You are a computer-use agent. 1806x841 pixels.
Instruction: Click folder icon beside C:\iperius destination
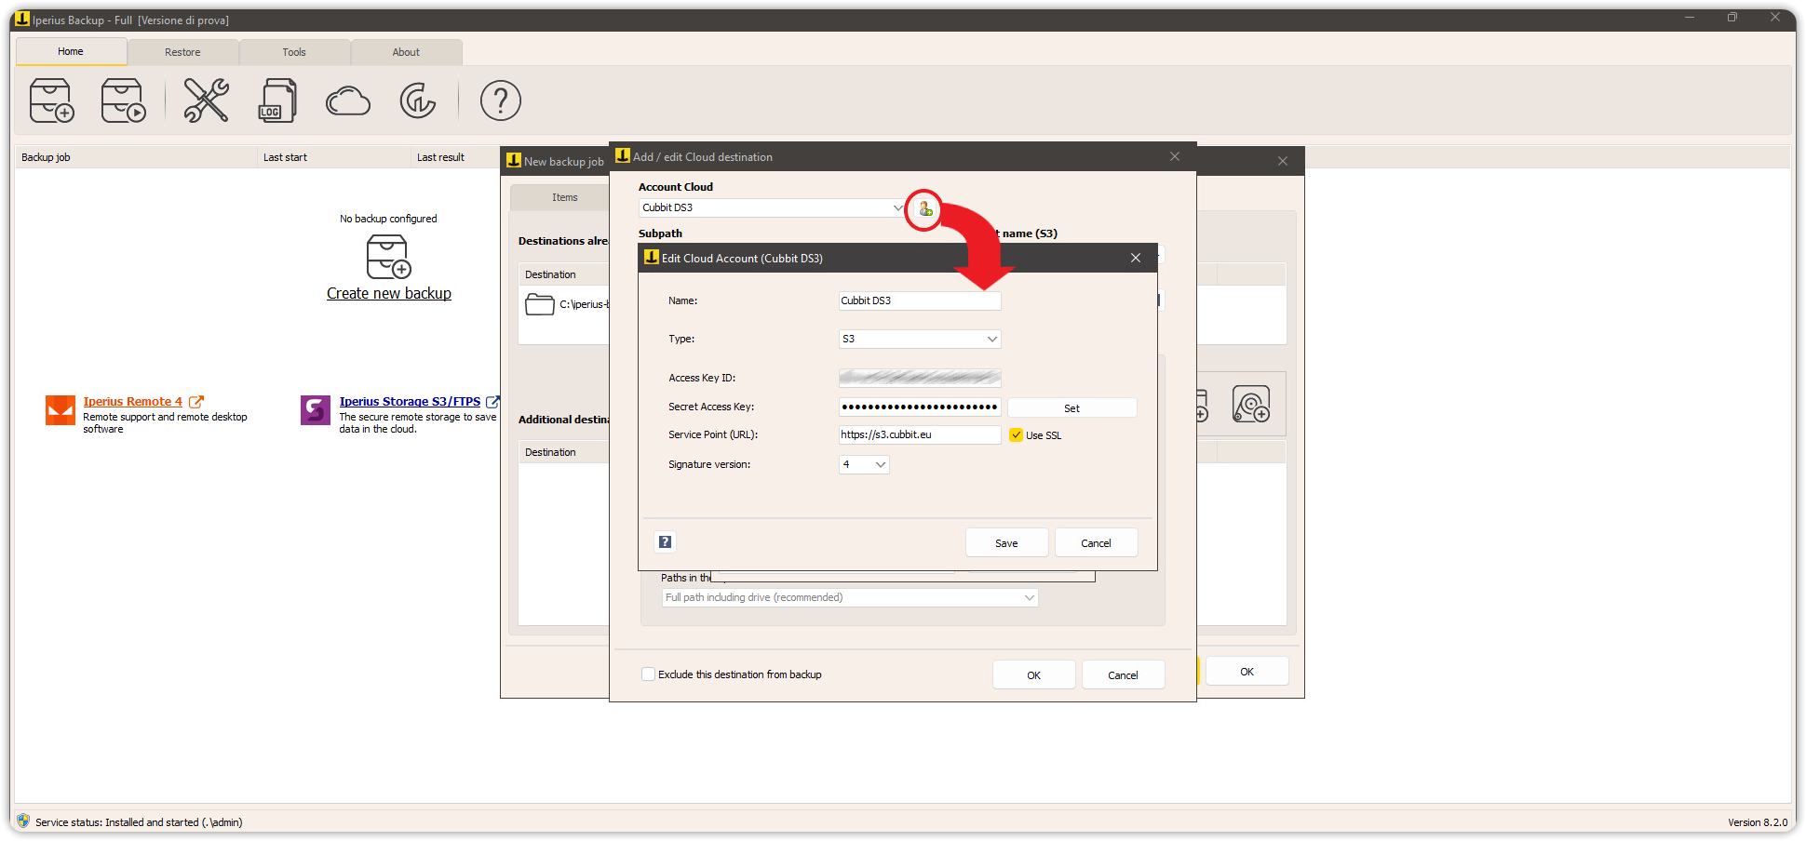540,304
